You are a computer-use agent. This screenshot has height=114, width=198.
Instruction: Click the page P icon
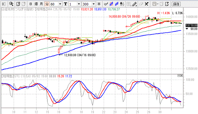pyautogui.click(x=167, y=4)
